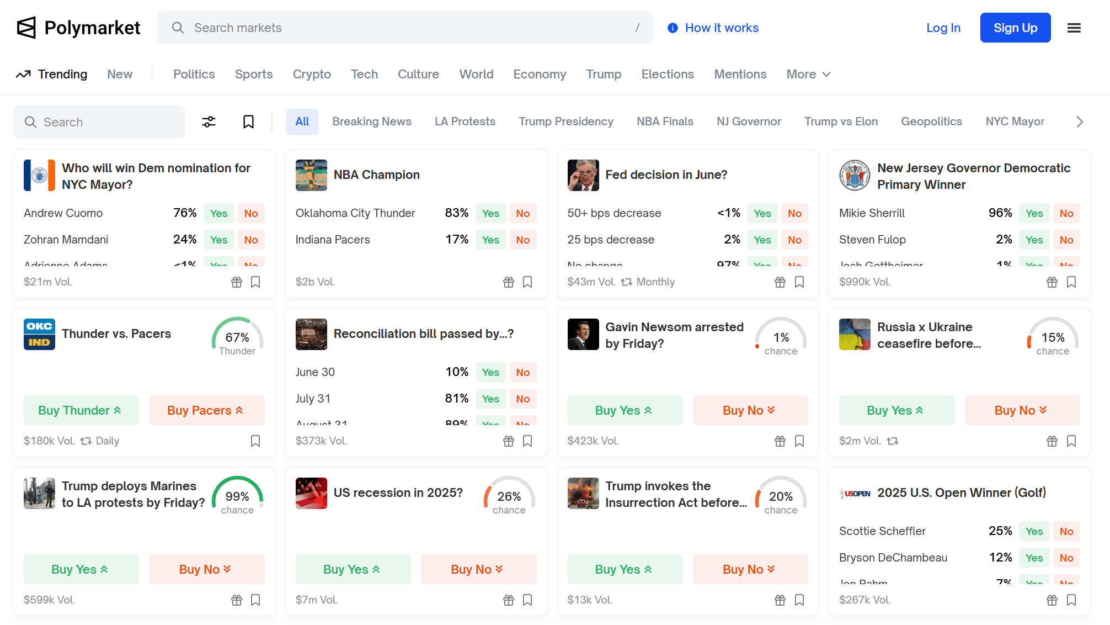Open the Crypto category
1110x625 pixels.
point(312,74)
